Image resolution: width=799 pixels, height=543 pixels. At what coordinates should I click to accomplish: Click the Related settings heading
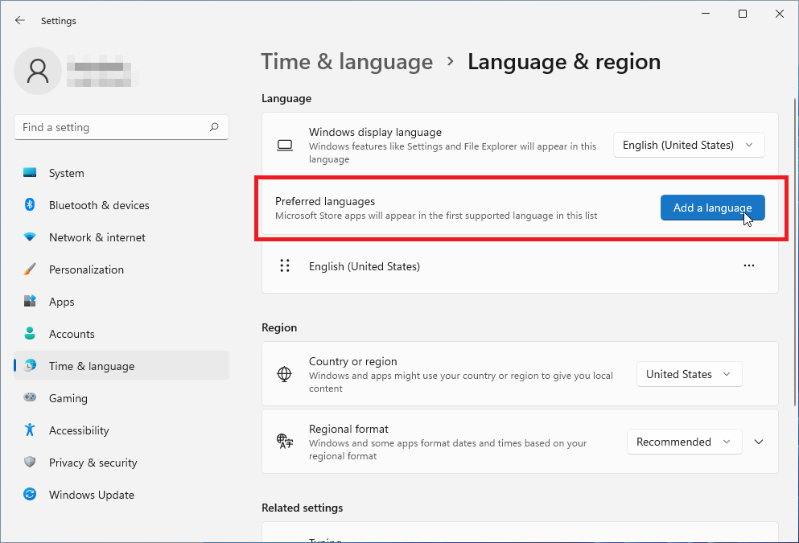pos(303,508)
